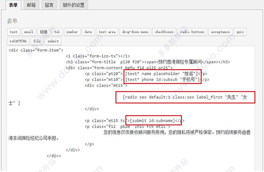Insert a text tag
The height and width of the screenshot is (172, 264).
(x=14, y=32)
